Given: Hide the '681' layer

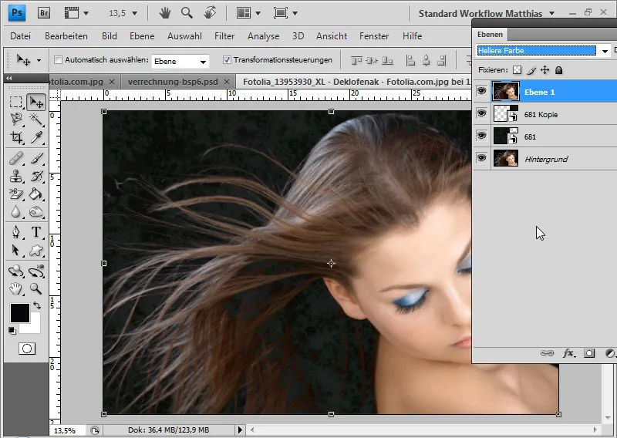Looking at the screenshot, I should coord(481,136).
